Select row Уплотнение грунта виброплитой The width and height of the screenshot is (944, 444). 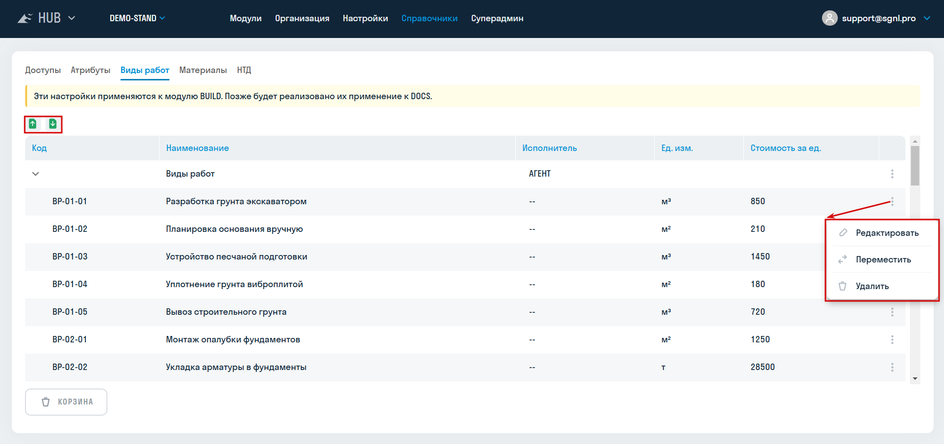465,284
